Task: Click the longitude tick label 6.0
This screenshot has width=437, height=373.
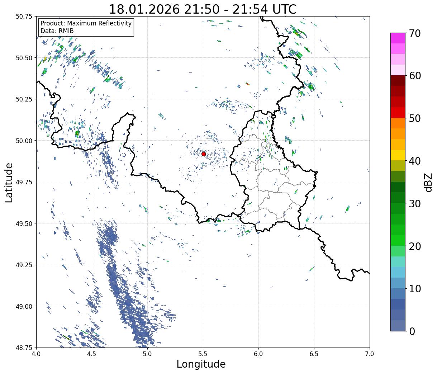Action: pos(258,354)
